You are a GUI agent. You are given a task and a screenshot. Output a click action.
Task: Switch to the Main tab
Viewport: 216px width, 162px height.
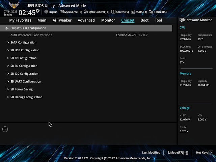pyautogui.click(x=42, y=20)
